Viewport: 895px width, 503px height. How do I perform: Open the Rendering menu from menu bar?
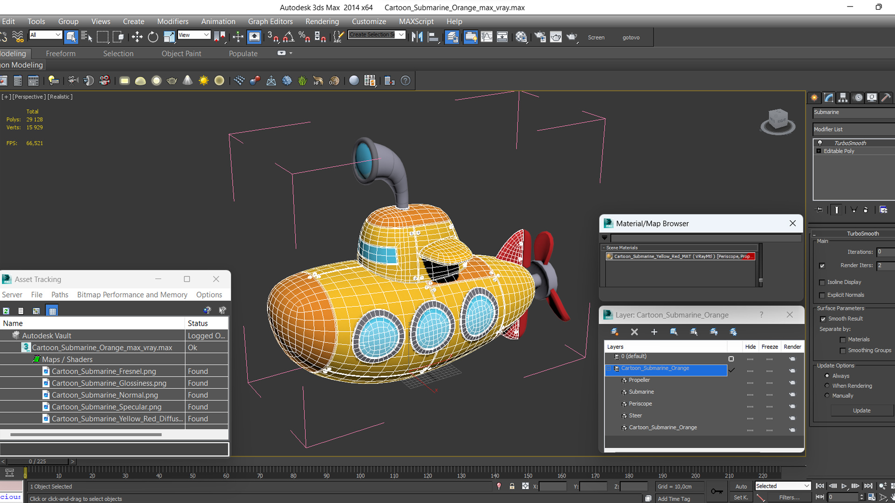[x=321, y=21]
